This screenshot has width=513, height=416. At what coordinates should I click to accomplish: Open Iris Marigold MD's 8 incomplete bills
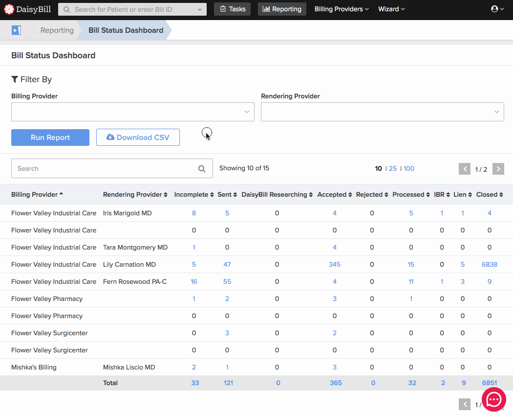[x=194, y=213]
